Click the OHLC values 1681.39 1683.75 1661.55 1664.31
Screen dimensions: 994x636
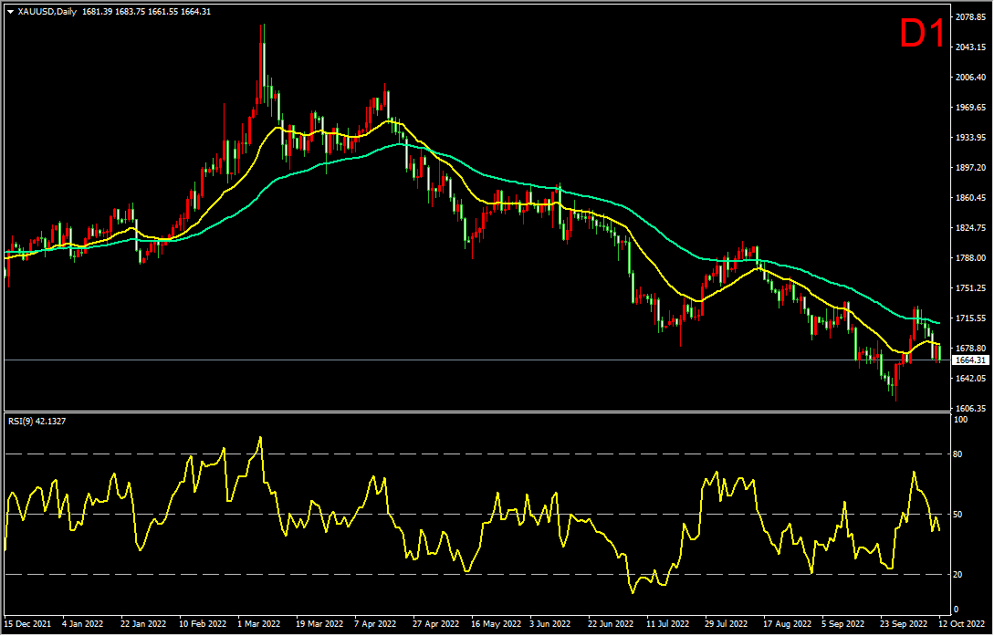[x=146, y=11]
